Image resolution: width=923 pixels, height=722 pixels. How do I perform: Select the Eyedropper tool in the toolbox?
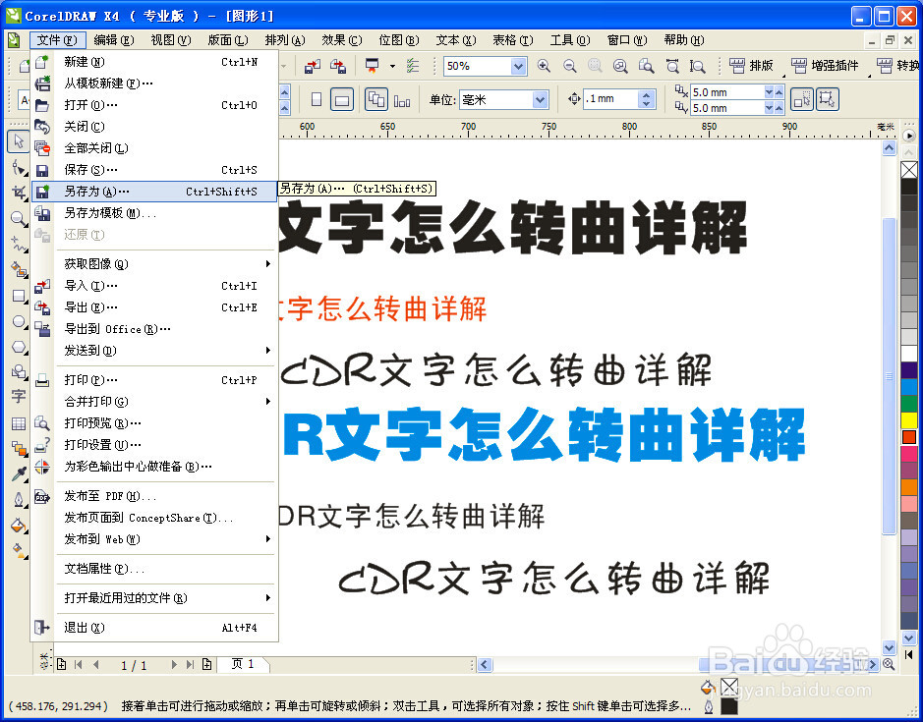[19, 474]
